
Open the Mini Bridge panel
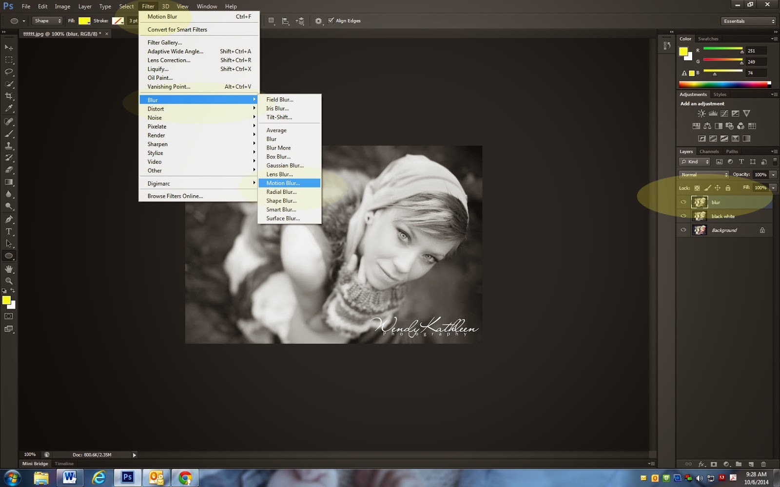pos(34,463)
